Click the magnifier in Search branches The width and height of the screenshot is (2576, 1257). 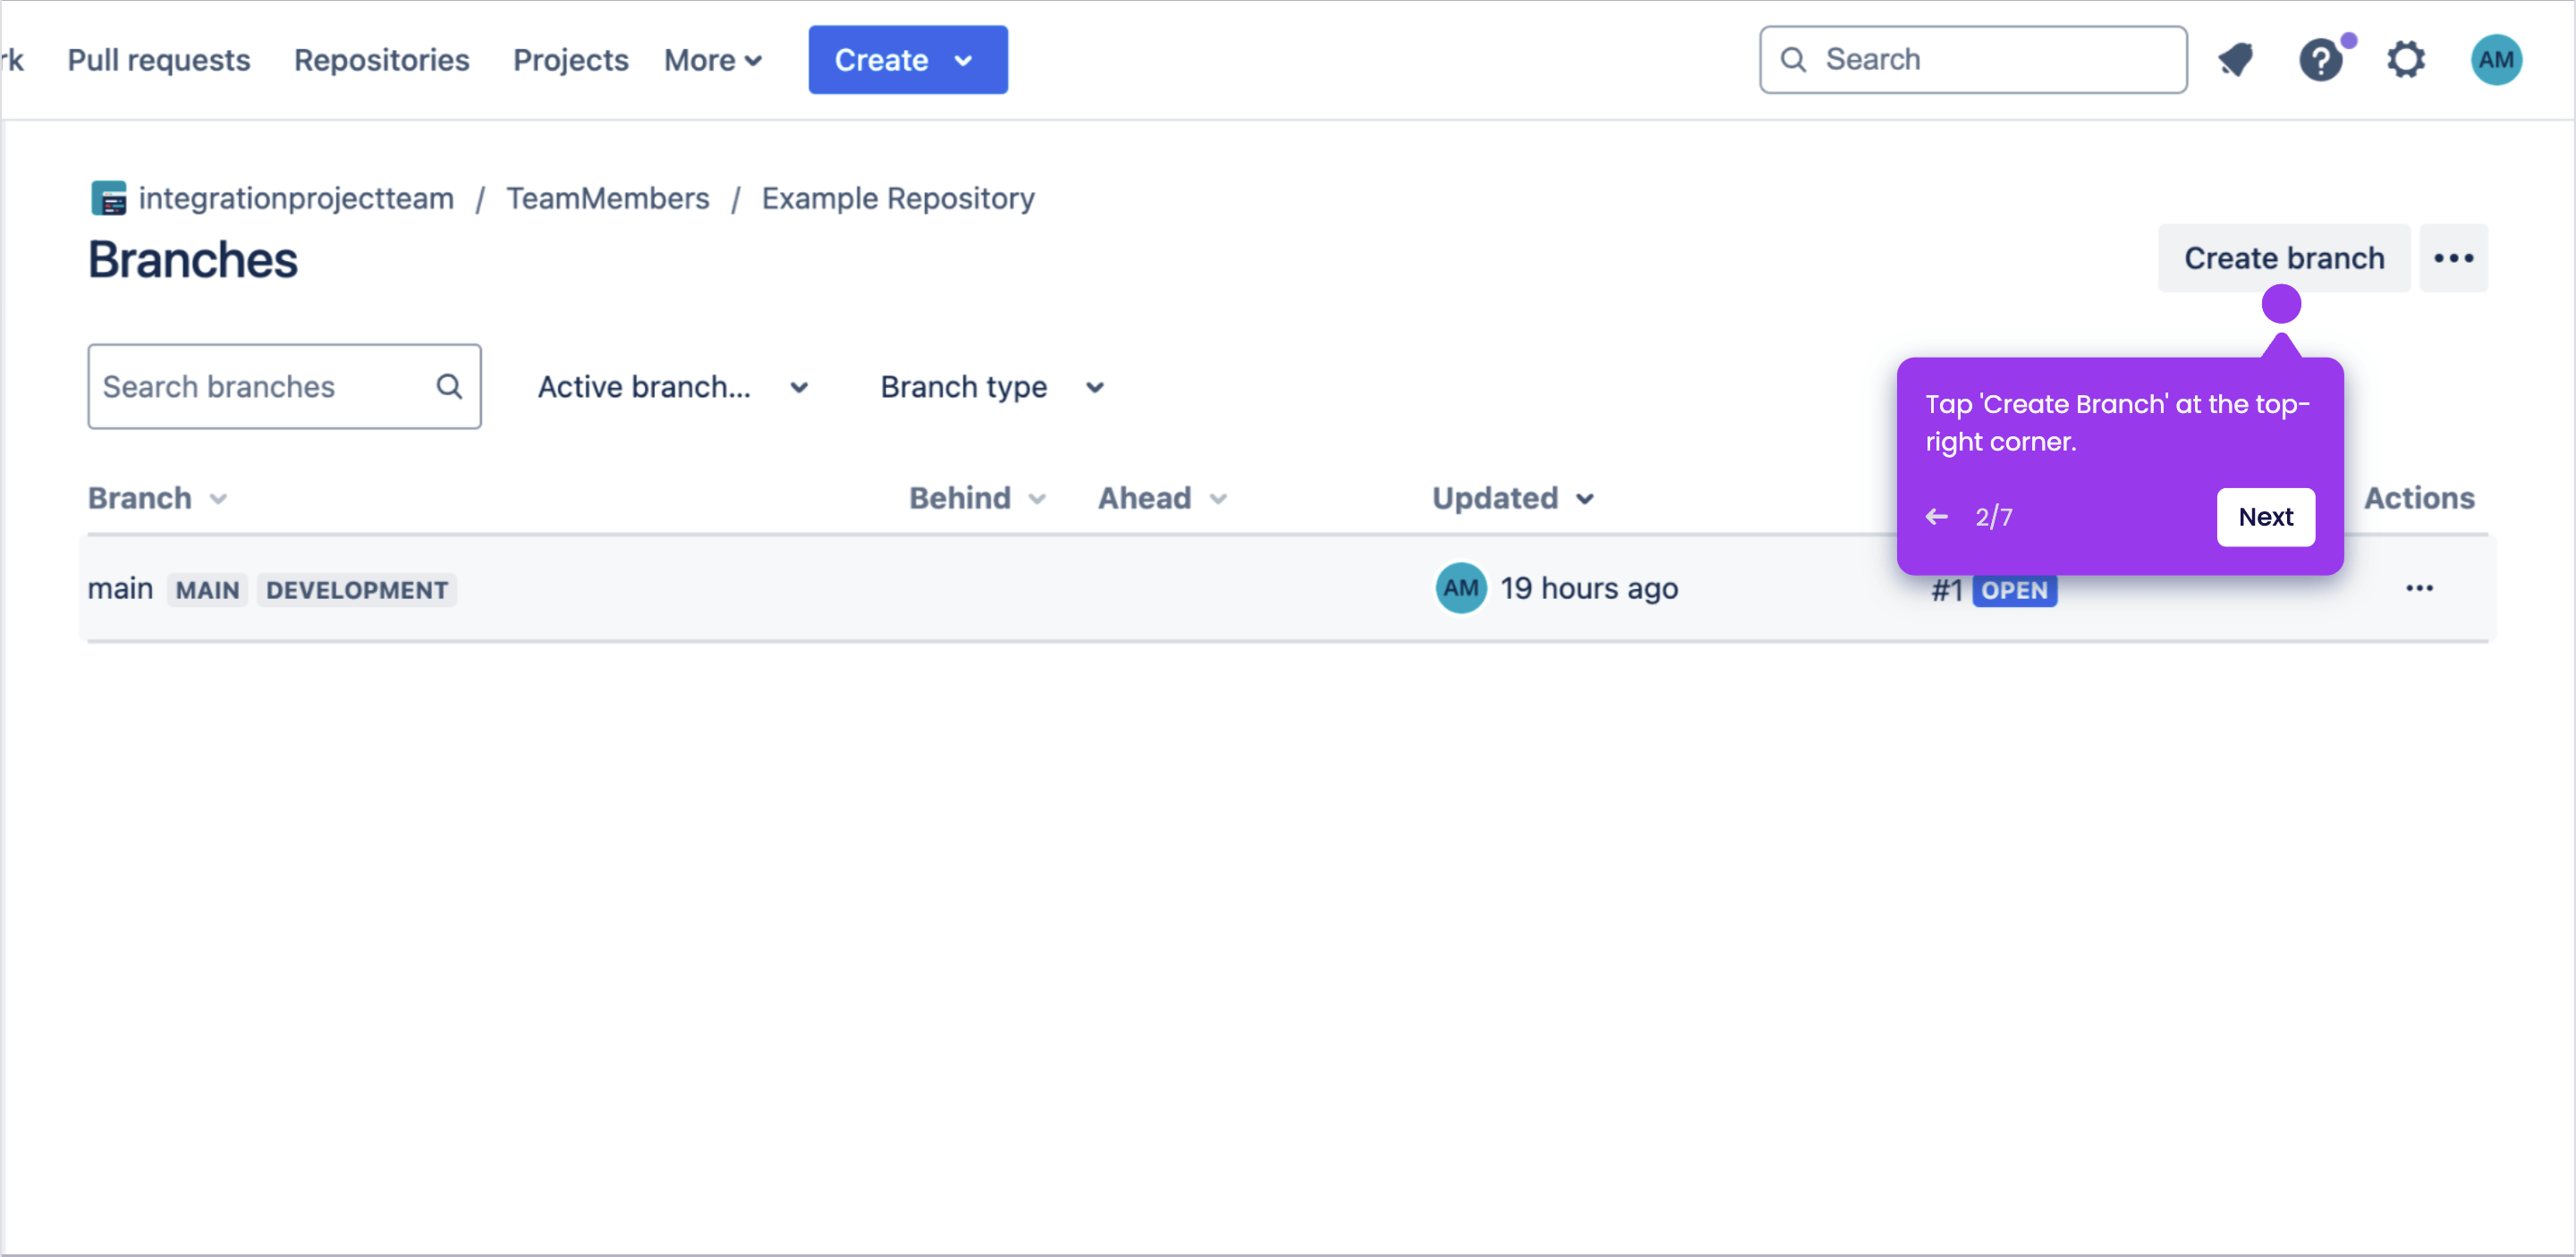pos(450,387)
